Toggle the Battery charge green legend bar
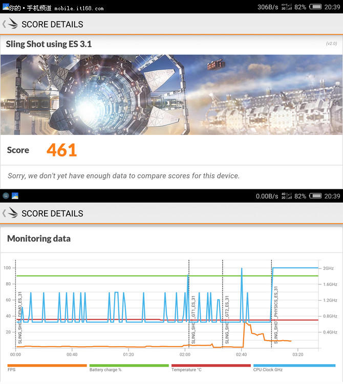Screen dimensions: 343x384 129,366
